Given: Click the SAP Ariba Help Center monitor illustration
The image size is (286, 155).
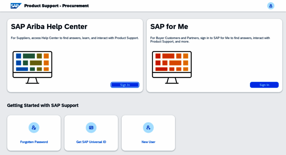Looking at the screenshot, I should (32, 67).
